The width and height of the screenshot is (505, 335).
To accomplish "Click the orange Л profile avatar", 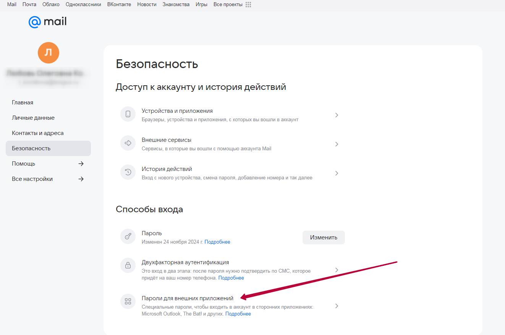I will pyautogui.click(x=49, y=53).
